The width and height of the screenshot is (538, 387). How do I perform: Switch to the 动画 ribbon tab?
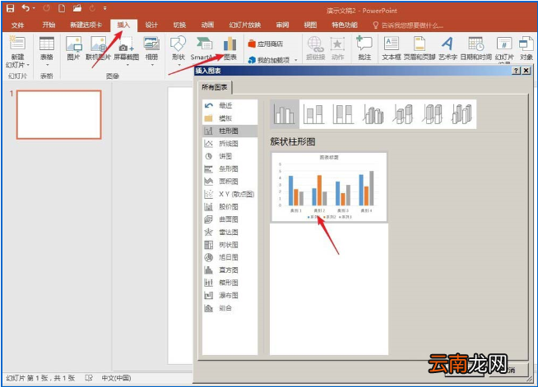tap(207, 25)
